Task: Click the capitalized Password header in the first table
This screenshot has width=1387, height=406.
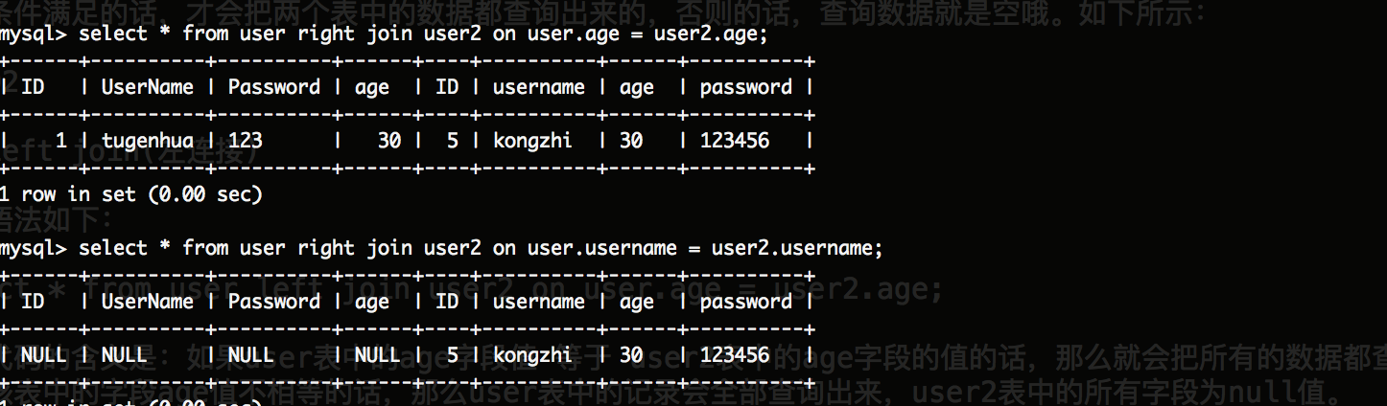Action: [x=273, y=87]
